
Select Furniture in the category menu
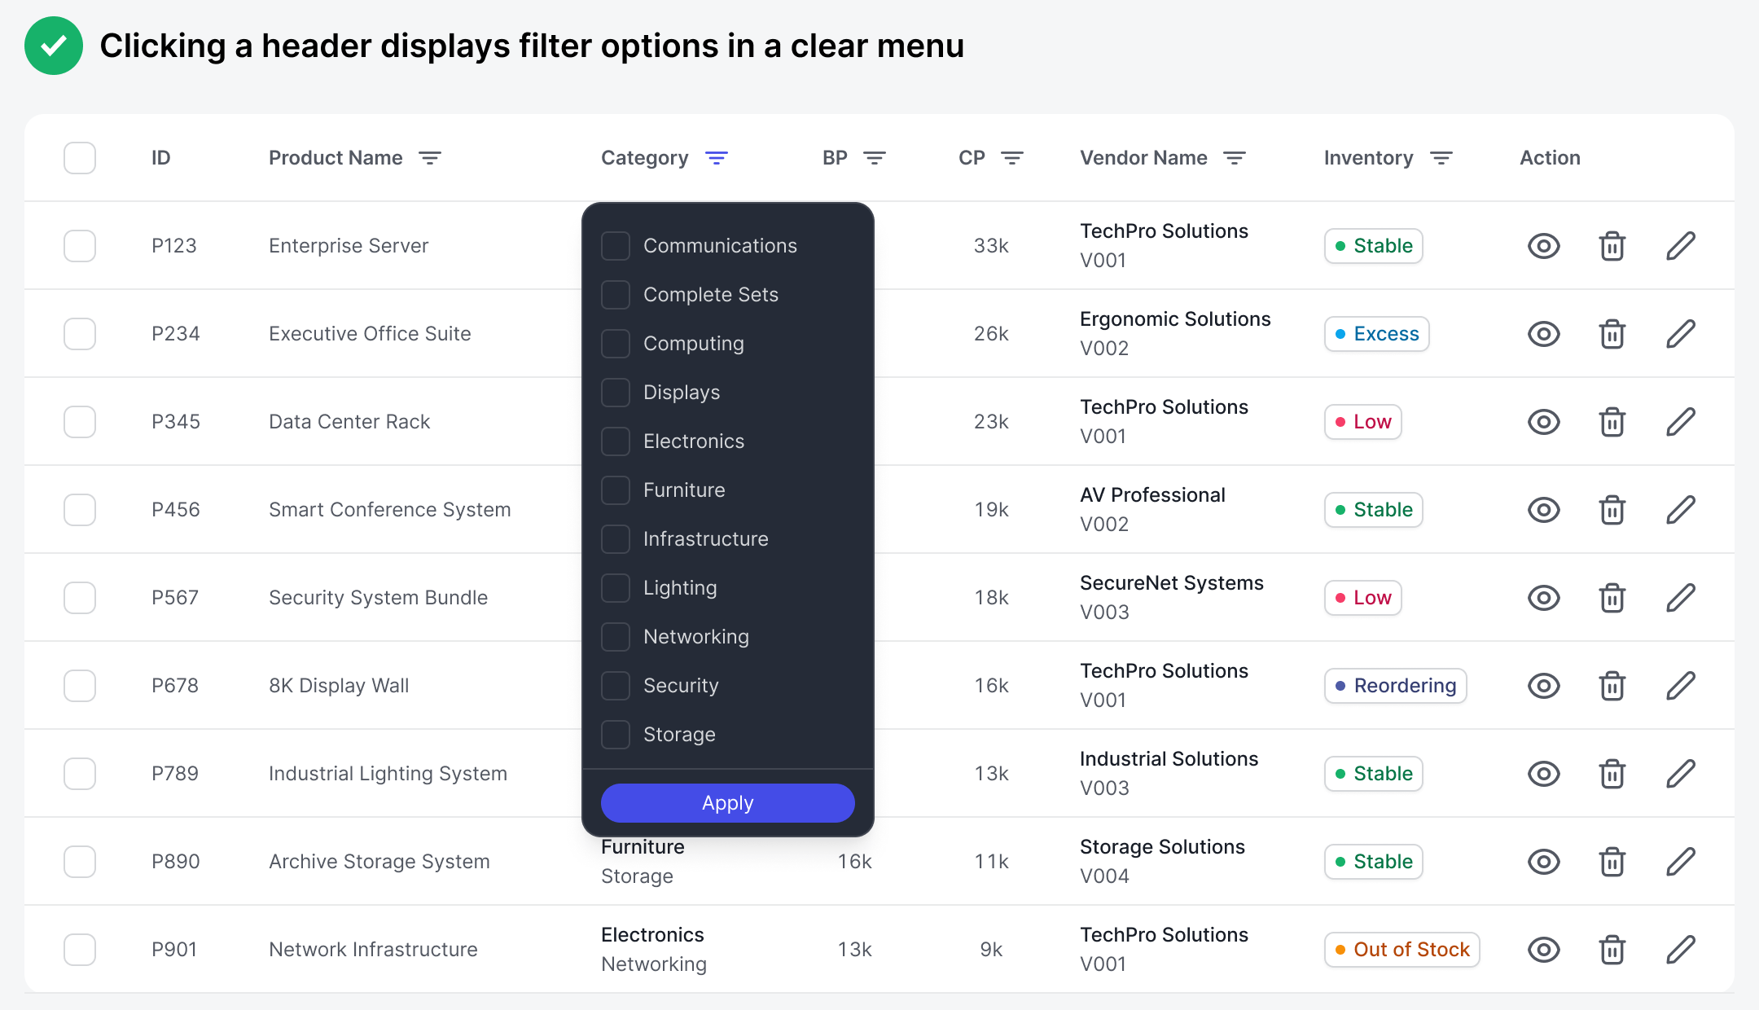[616, 490]
